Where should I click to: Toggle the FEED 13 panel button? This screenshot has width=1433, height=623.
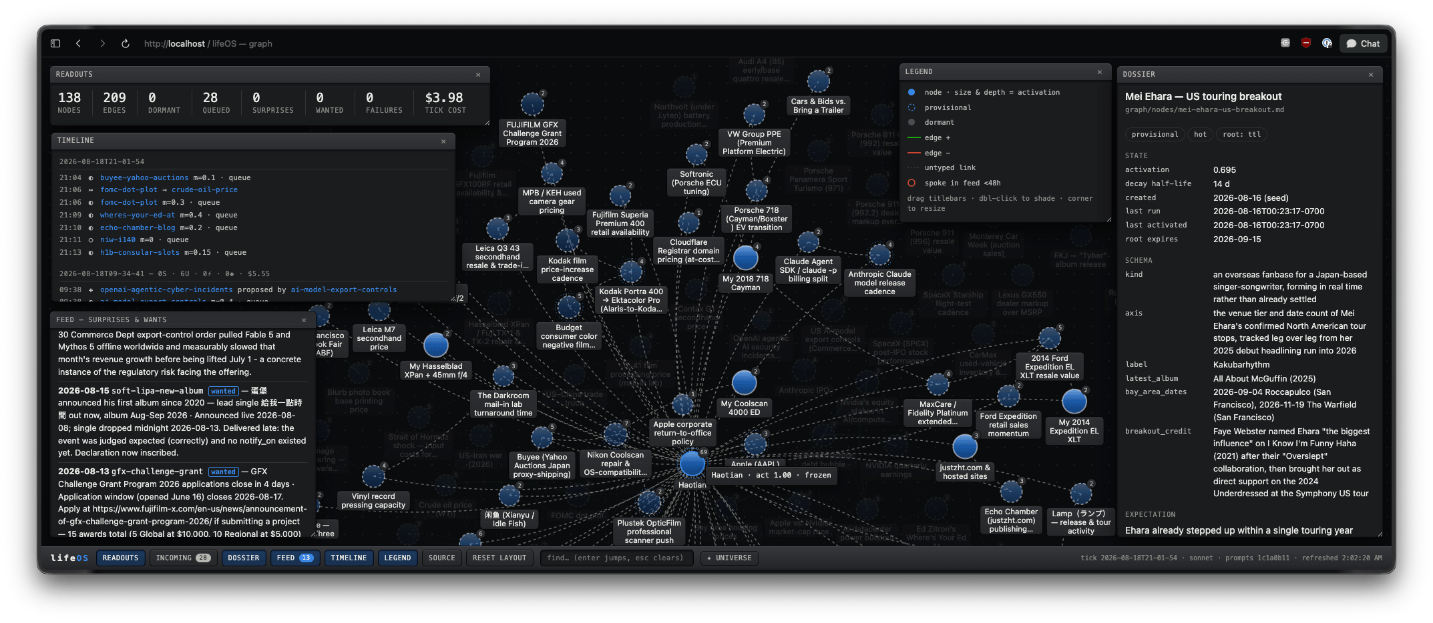295,558
